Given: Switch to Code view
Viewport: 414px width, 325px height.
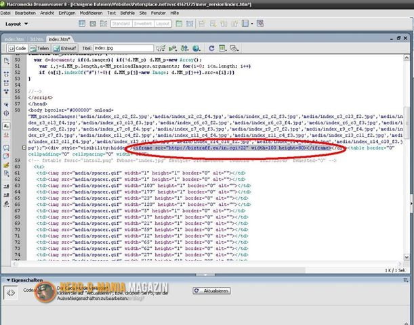Looking at the screenshot, I should 18,48.
